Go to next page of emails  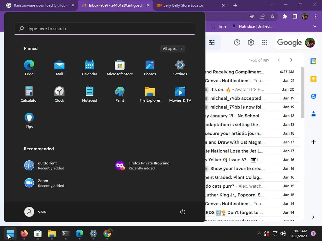click(291, 60)
